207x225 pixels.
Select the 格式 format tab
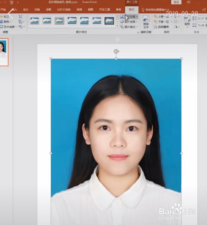tap(131, 10)
